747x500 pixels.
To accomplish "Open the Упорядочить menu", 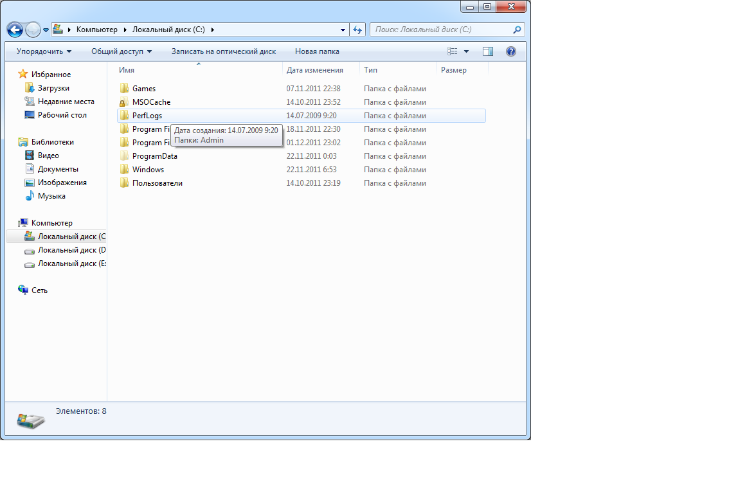I will click(x=44, y=51).
